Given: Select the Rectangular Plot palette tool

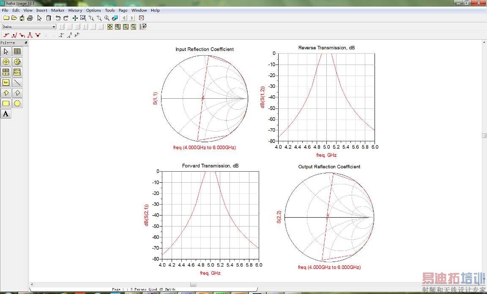Looking at the screenshot, I should (17, 51).
